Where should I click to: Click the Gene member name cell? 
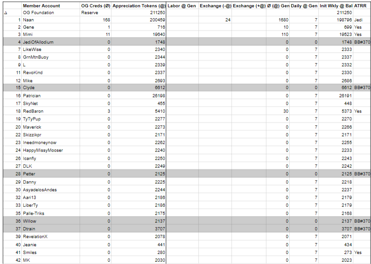tap(51, 27)
